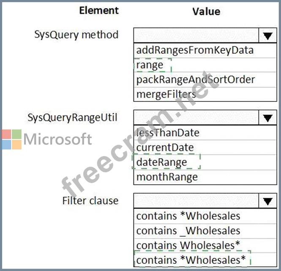Image resolution: width=281 pixels, height=271 pixels.
Task: Open the SysQuery method dropdown arrow
Action: point(267,36)
